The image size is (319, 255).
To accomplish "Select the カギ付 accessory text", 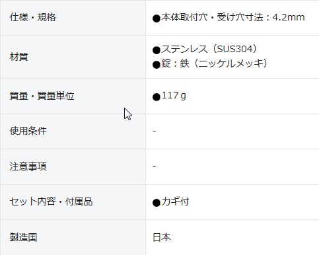I will pyautogui.click(x=175, y=201).
